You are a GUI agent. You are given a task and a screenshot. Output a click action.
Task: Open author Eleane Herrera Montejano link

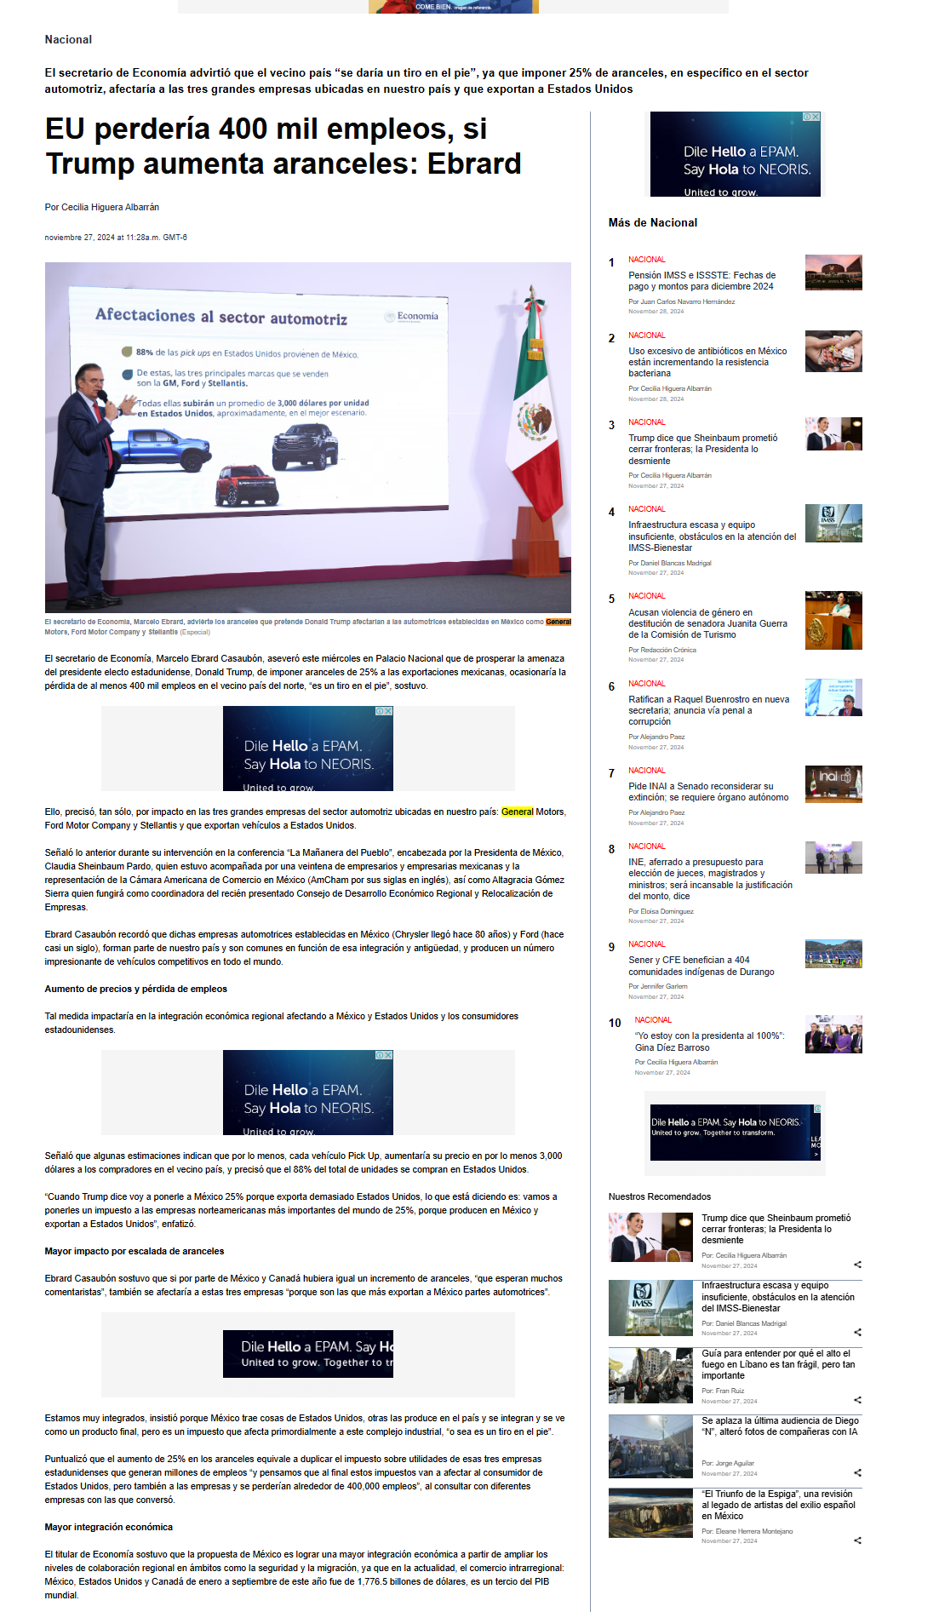pyautogui.click(x=754, y=1531)
